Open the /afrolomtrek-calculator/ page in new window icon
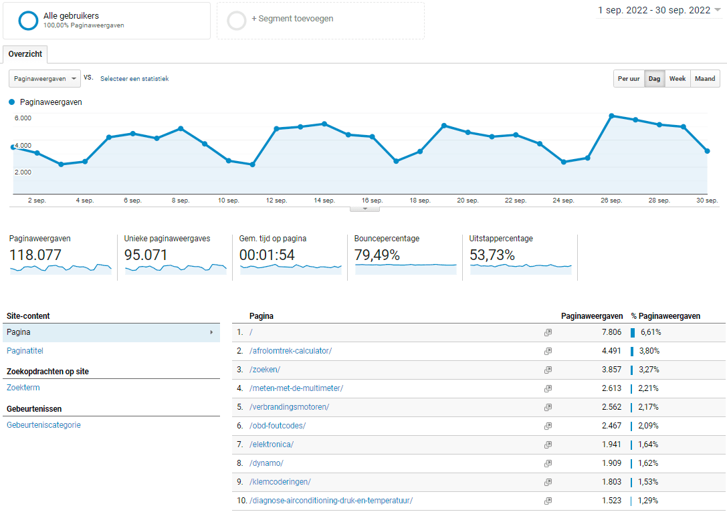The width and height of the screenshot is (727, 512). [548, 351]
